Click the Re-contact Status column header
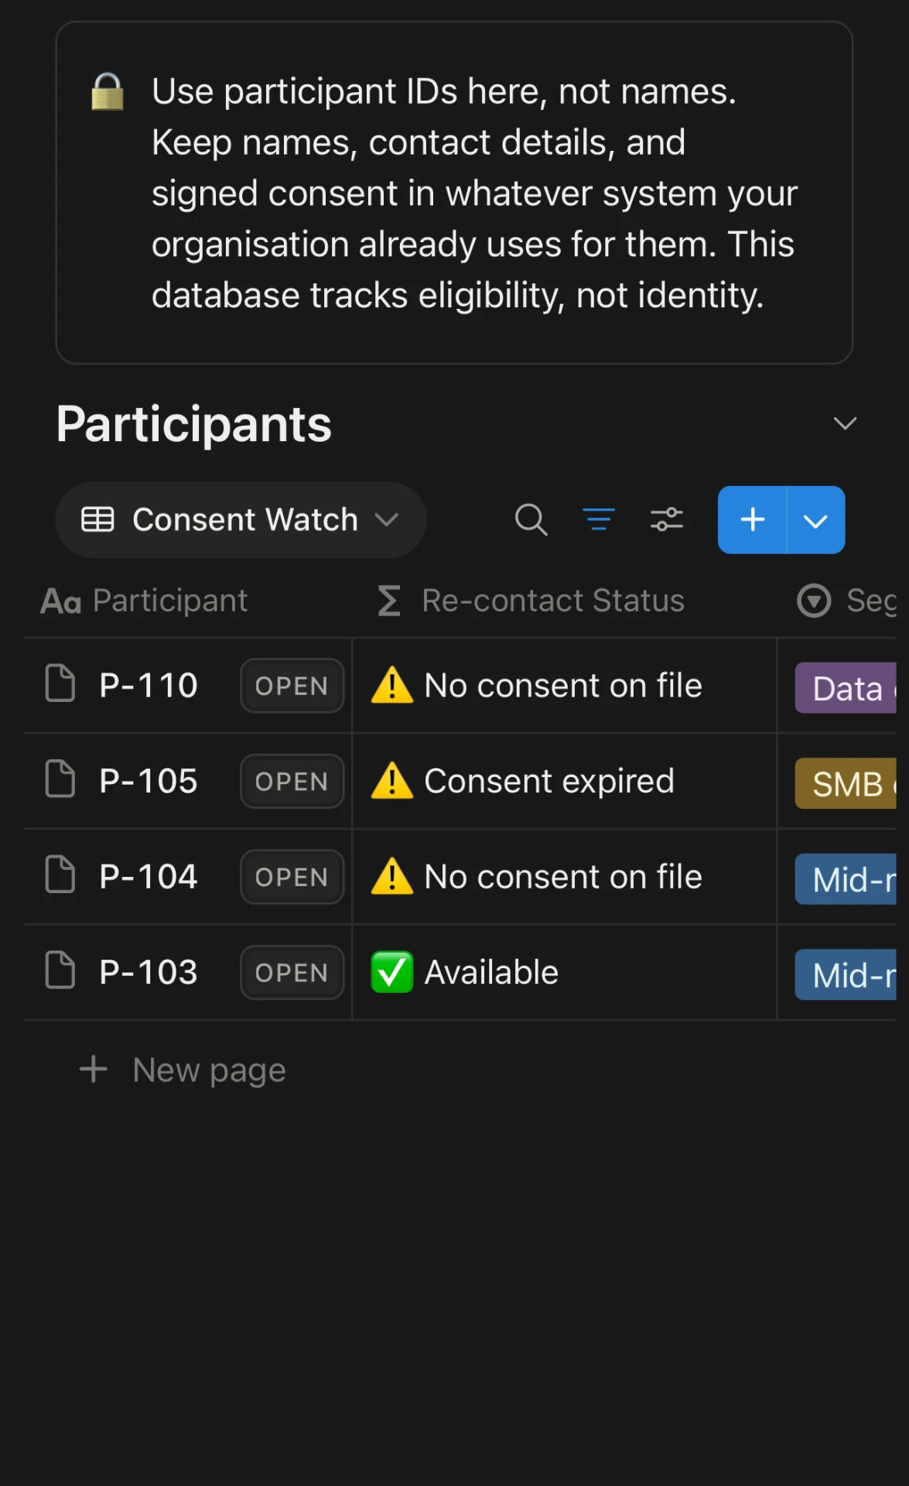 click(531, 601)
